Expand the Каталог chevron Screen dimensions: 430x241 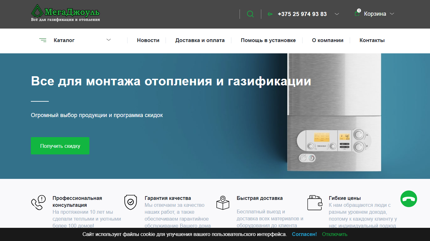click(109, 40)
